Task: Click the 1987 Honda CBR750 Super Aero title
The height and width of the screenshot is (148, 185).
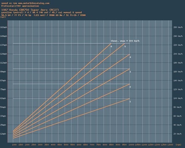Action: pyautogui.click(x=24, y=10)
